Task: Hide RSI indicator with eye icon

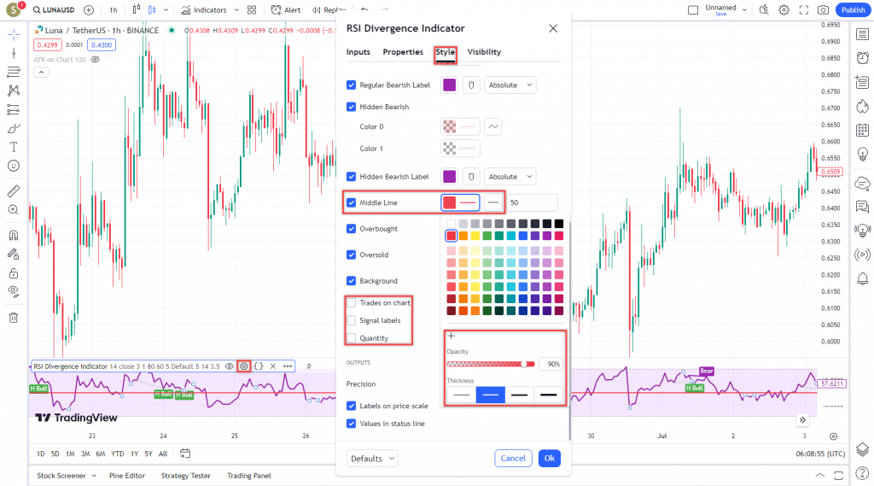Action: pyautogui.click(x=229, y=366)
